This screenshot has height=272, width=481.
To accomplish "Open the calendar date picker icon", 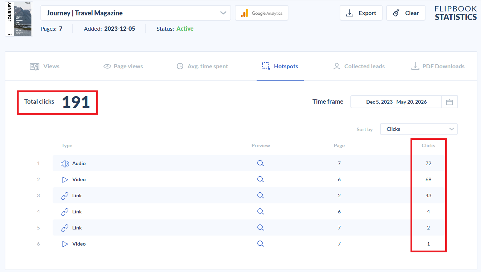I will pos(450,102).
